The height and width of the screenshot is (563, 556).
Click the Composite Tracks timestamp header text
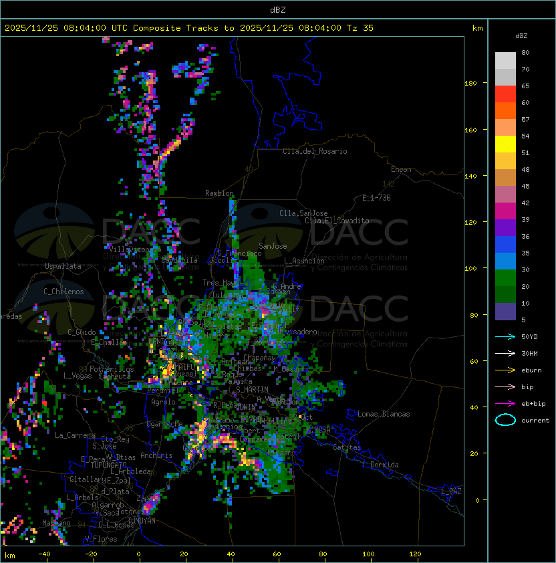[189, 28]
